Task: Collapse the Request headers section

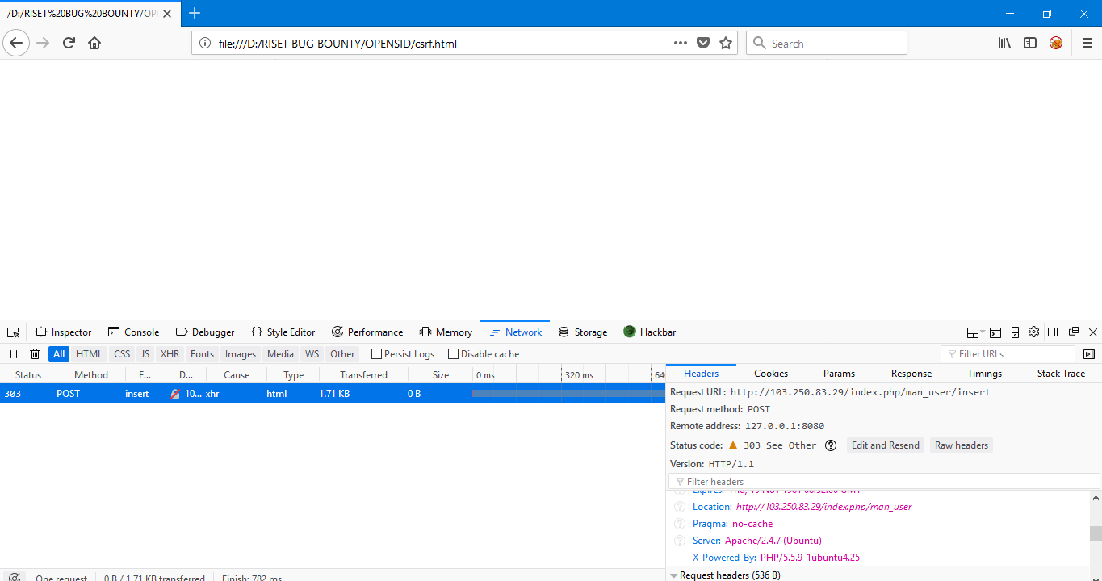Action: [x=674, y=575]
